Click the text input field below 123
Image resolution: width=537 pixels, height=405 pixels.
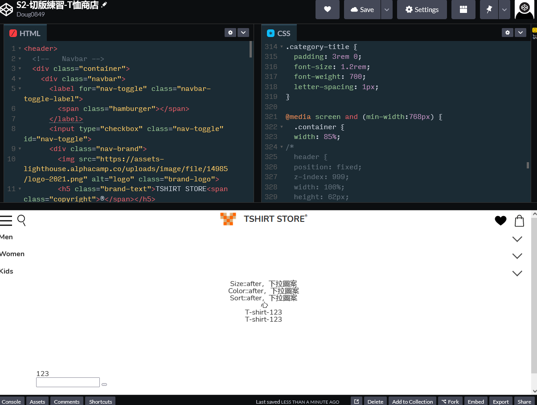pos(68,382)
